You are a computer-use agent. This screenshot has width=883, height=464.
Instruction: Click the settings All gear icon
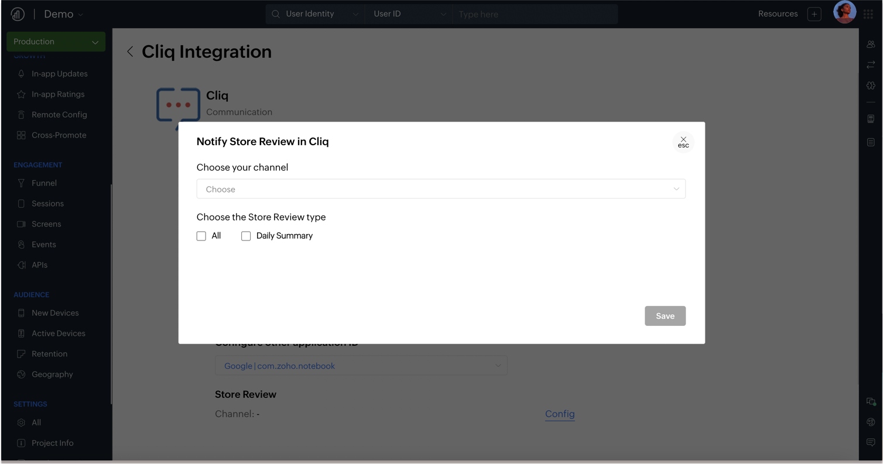(x=21, y=422)
